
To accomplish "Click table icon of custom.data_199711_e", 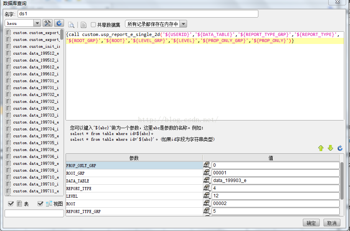I will (x=8, y=191).
